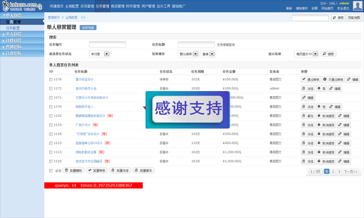Check the checkbox for task 1132
The image size is (364, 218).
(51, 116)
